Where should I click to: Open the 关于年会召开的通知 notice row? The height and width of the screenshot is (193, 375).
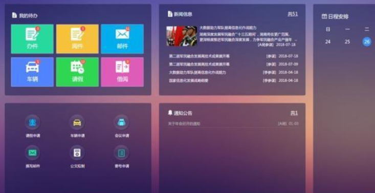(x=233, y=123)
